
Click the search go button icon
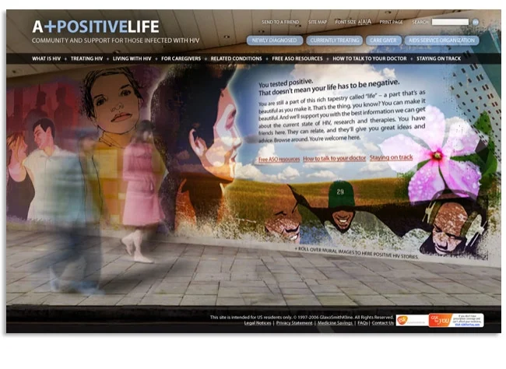point(475,22)
